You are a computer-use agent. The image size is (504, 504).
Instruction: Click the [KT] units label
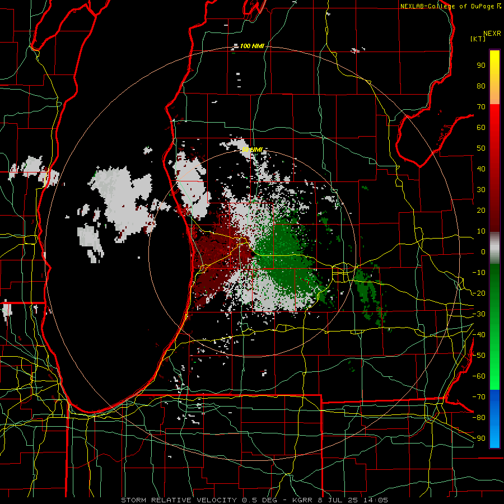pyautogui.click(x=478, y=39)
